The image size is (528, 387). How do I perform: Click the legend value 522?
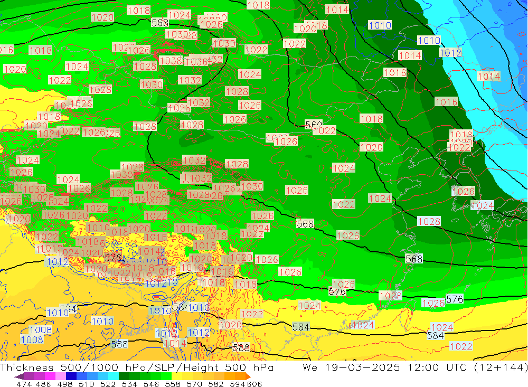108,384
